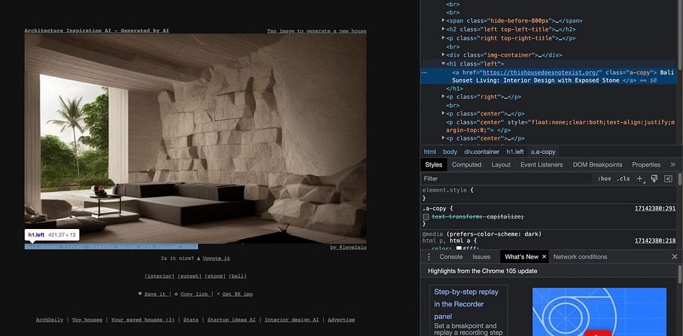The height and width of the screenshot is (336, 683).
Task: Toggle the .cls classes button
Action: coord(624,179)
